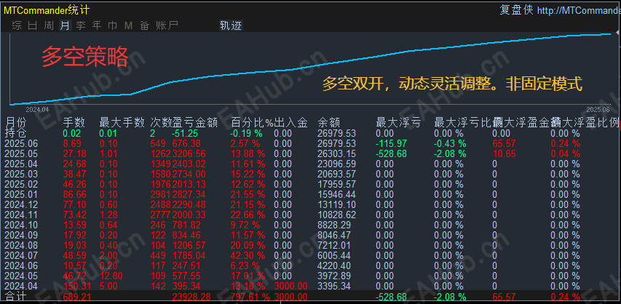Click trade count 1349
The image size is (621, 304).
click(161, 164)
